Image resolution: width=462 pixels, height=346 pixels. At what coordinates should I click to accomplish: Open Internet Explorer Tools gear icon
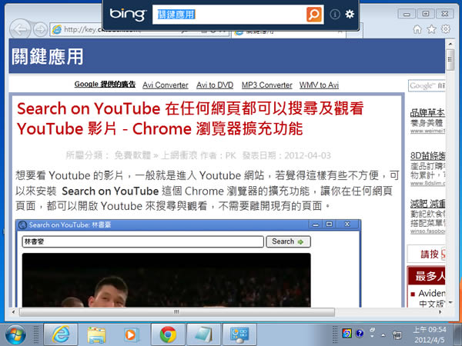coord(446,29)
